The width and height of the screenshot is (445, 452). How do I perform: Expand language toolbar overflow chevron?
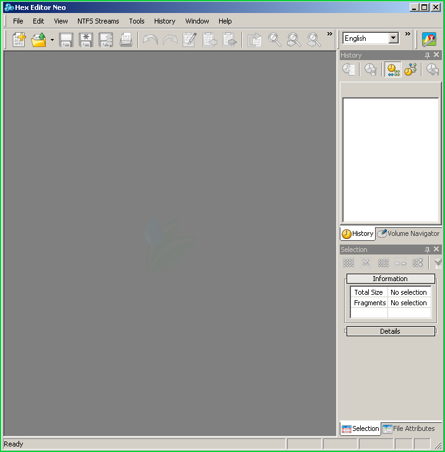click(407, 33)
